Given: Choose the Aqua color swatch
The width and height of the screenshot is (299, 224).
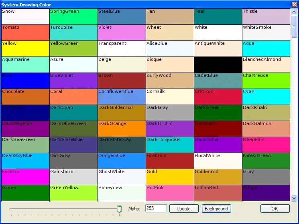Looking at the screenshot, I should [266, 48].
